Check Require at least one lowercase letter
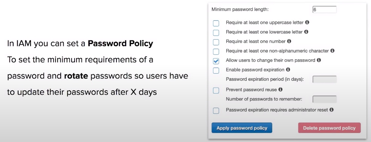371x142 pixels. point(216,33)
